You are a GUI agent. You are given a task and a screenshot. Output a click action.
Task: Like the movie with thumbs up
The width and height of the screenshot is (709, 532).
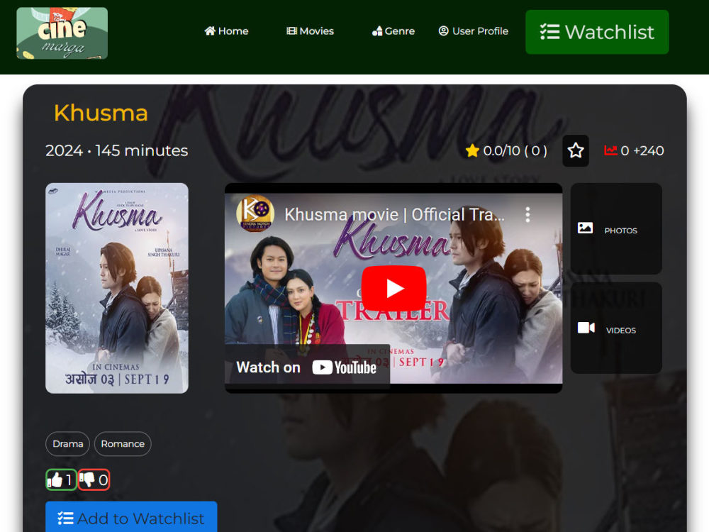pos(61,480)
